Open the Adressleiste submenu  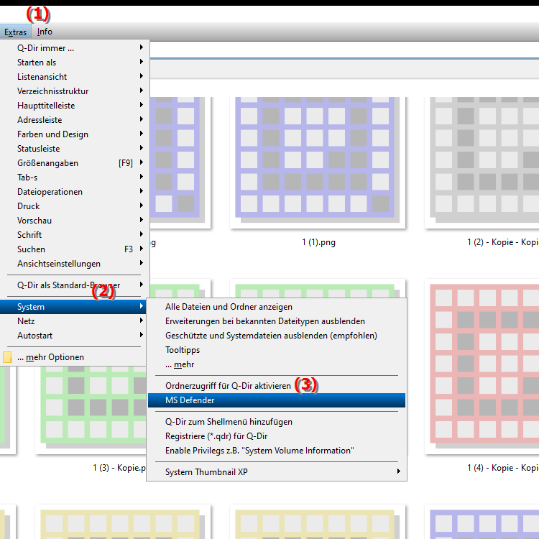[75, 120]
